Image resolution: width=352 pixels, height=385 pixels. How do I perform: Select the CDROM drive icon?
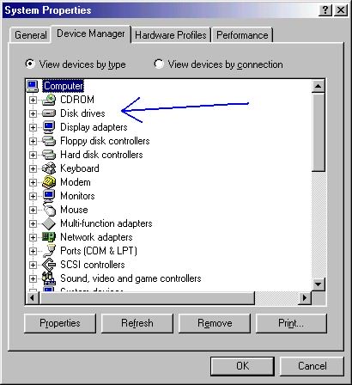click(49, 100)
